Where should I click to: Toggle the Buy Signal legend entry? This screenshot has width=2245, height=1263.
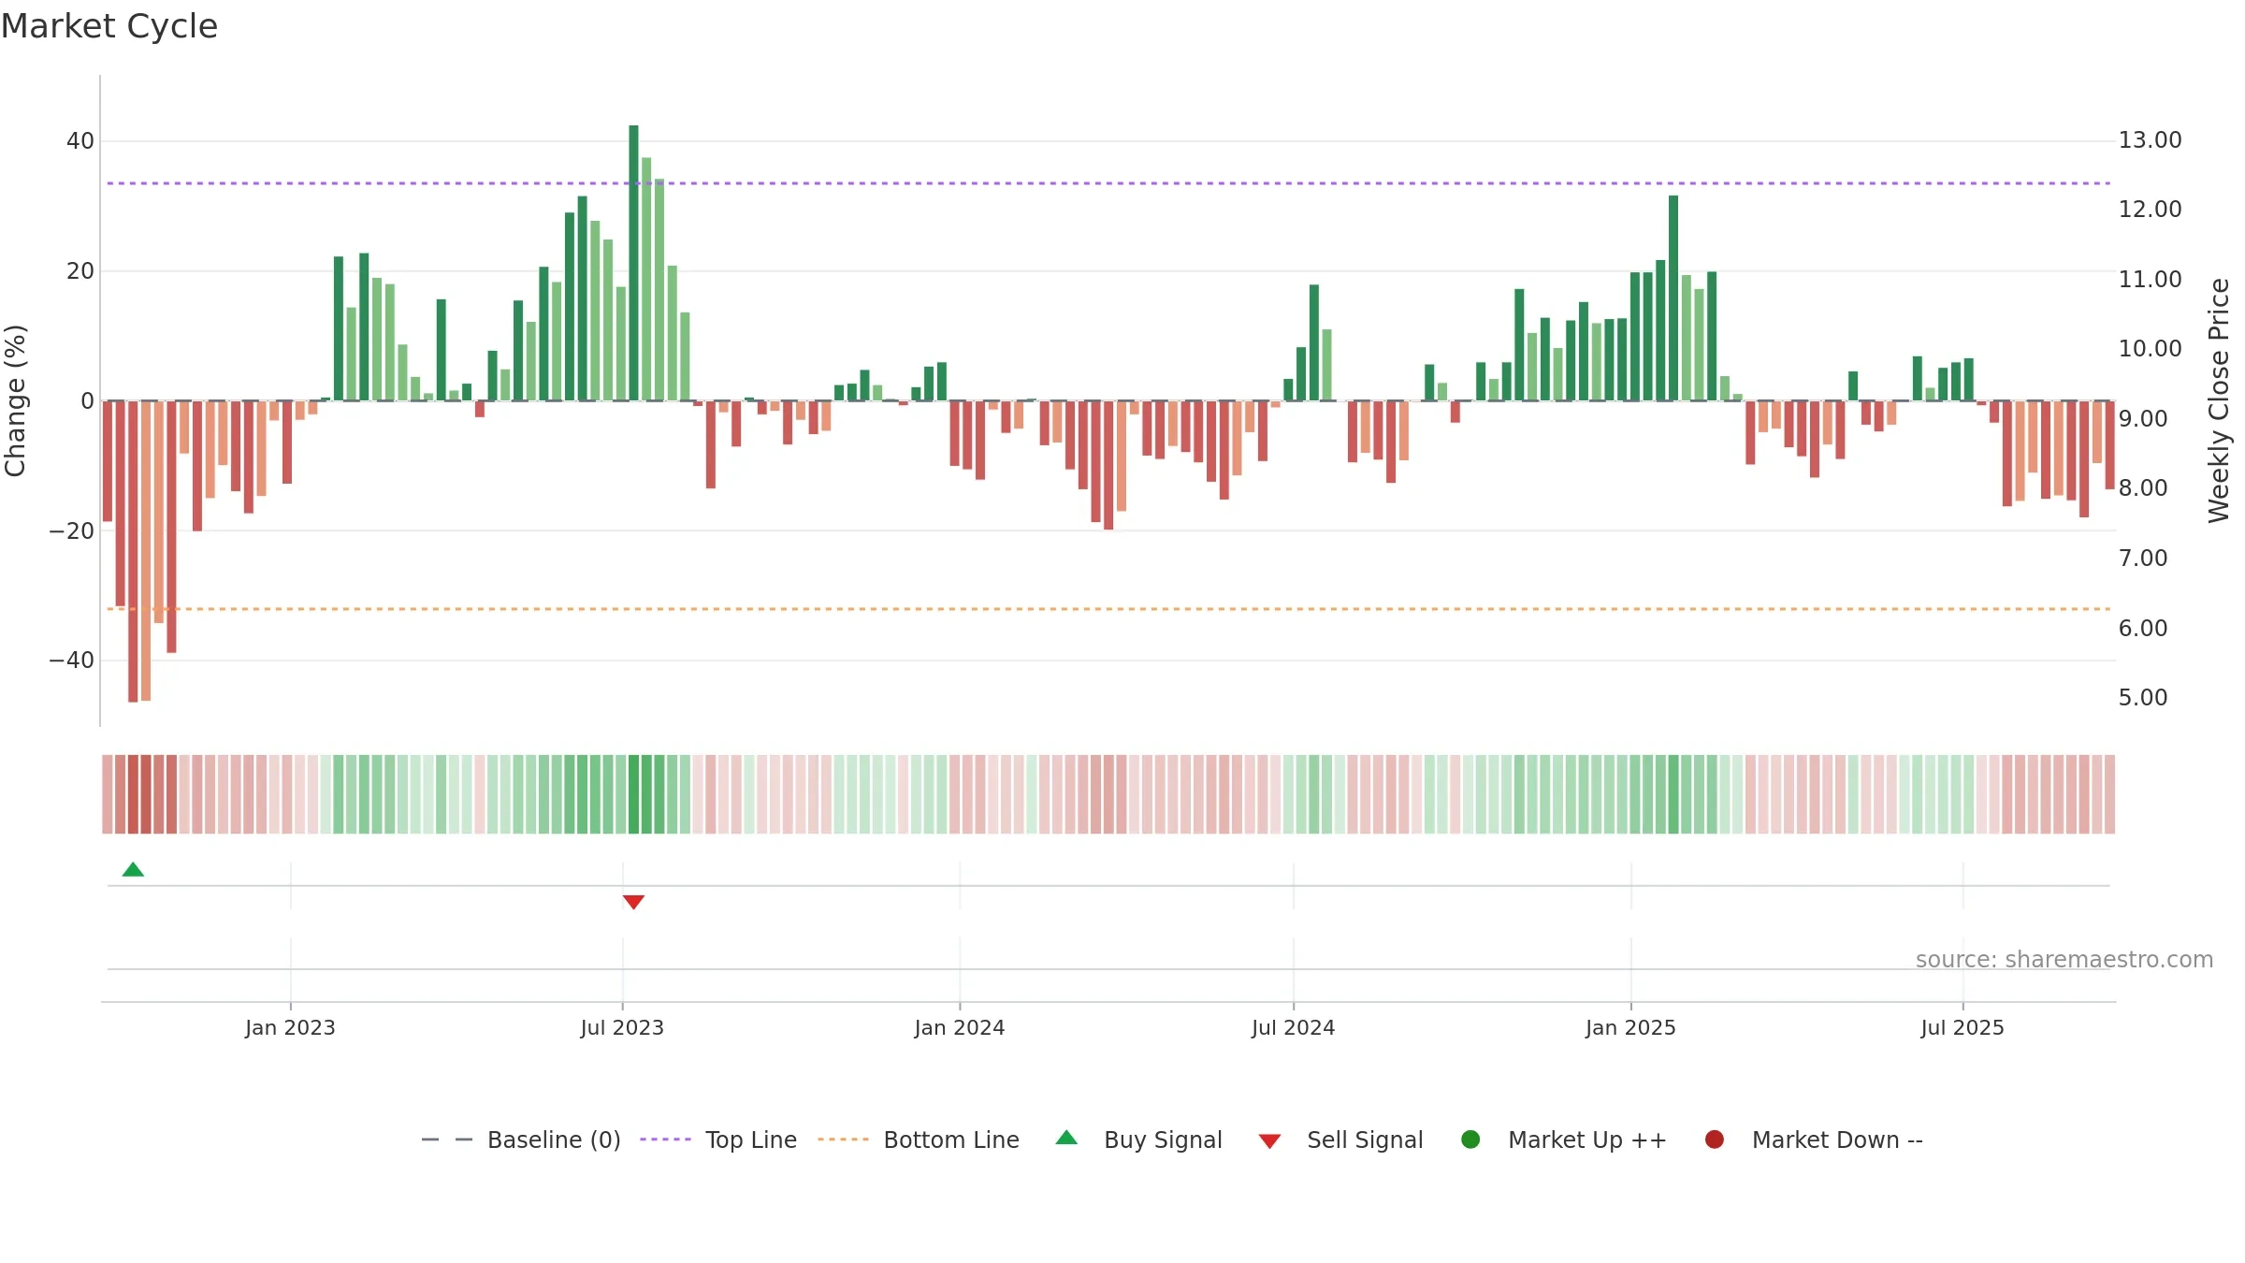[x=1138, y=1140]
